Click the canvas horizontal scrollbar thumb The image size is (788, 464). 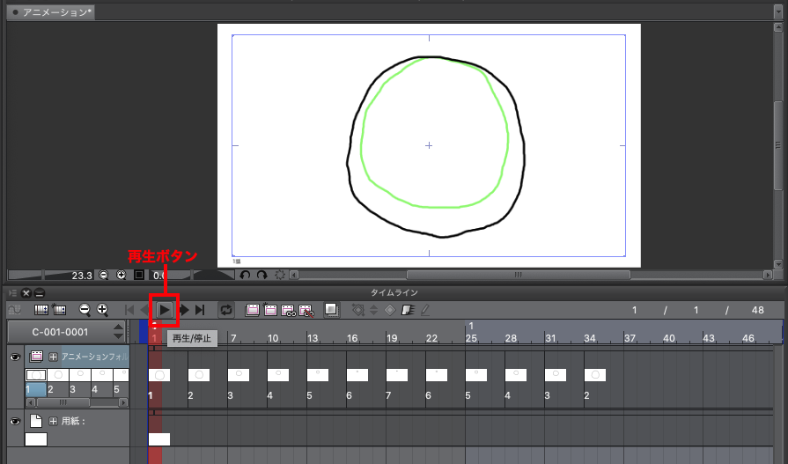tap(518, 275)
